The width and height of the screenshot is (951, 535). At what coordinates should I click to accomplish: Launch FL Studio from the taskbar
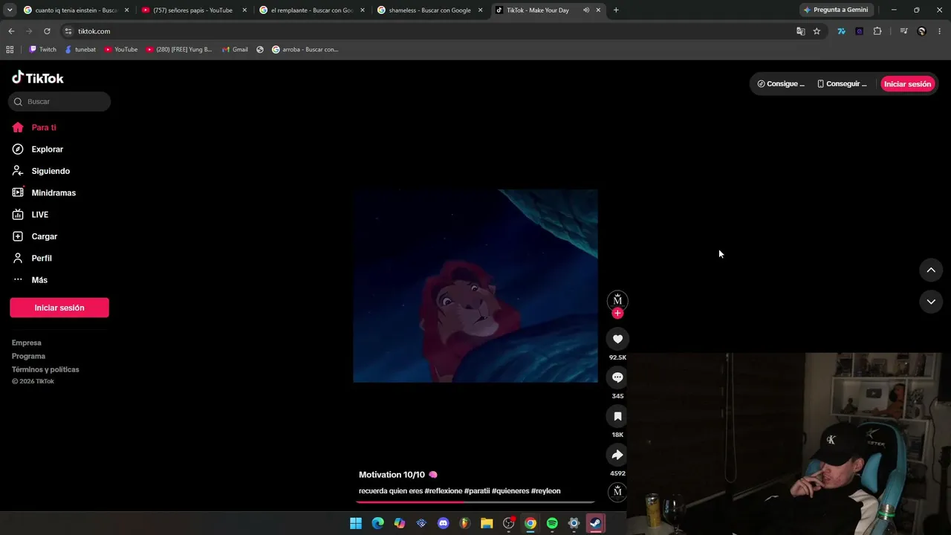coord(465,523)
